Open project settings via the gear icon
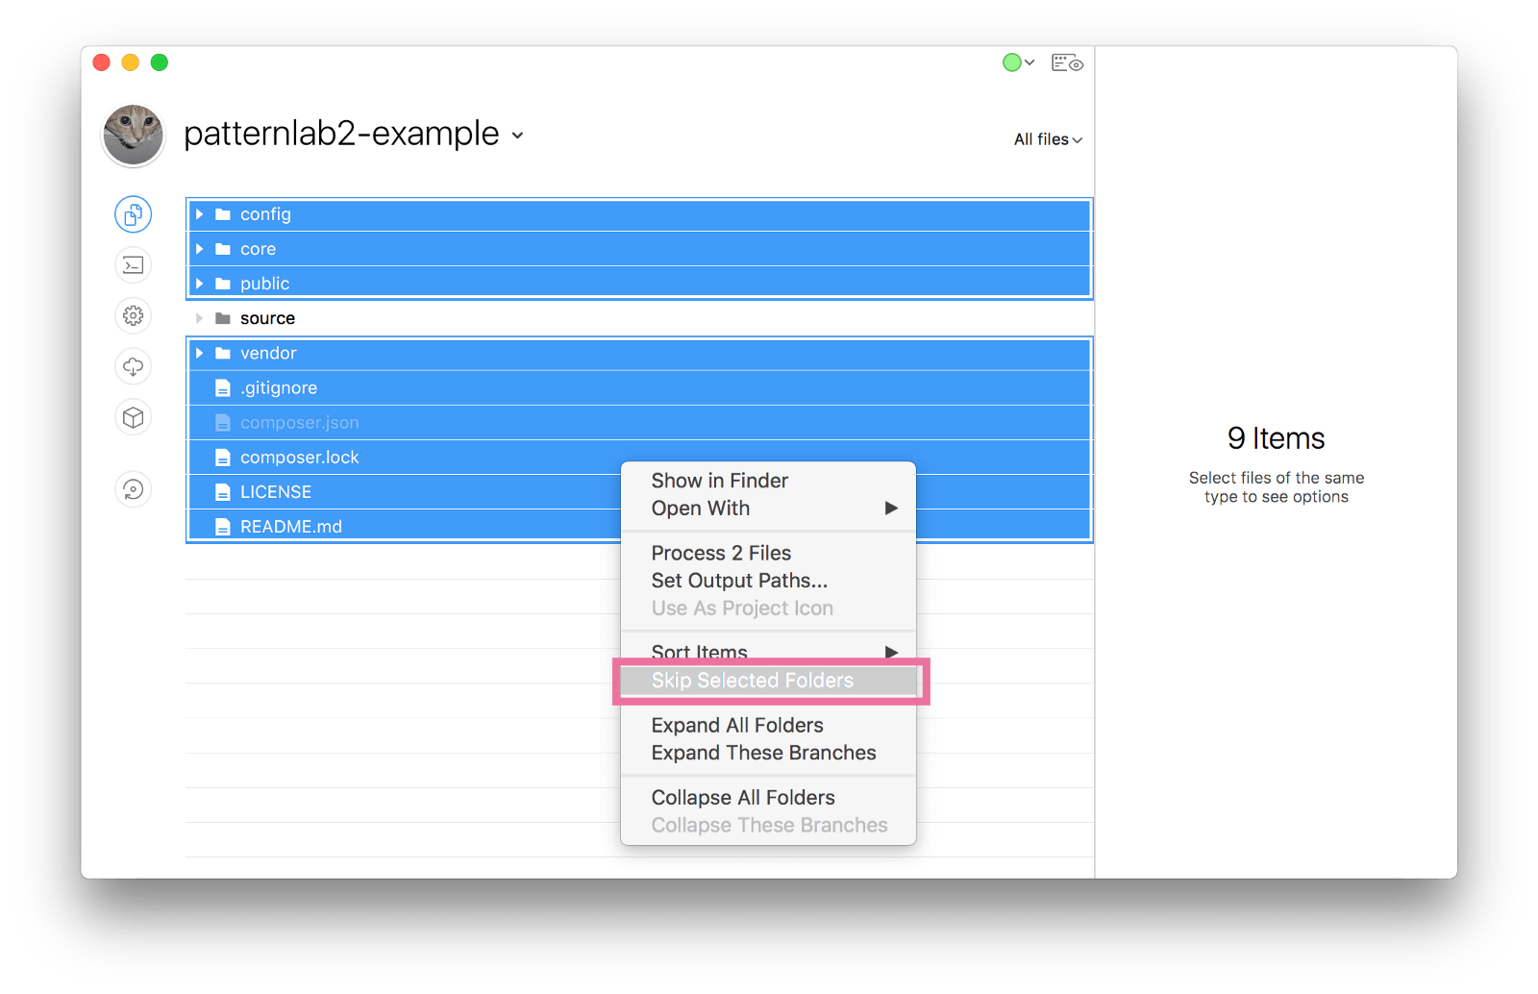This screenshot has width=1538, height=994. [x=133, y=315]
